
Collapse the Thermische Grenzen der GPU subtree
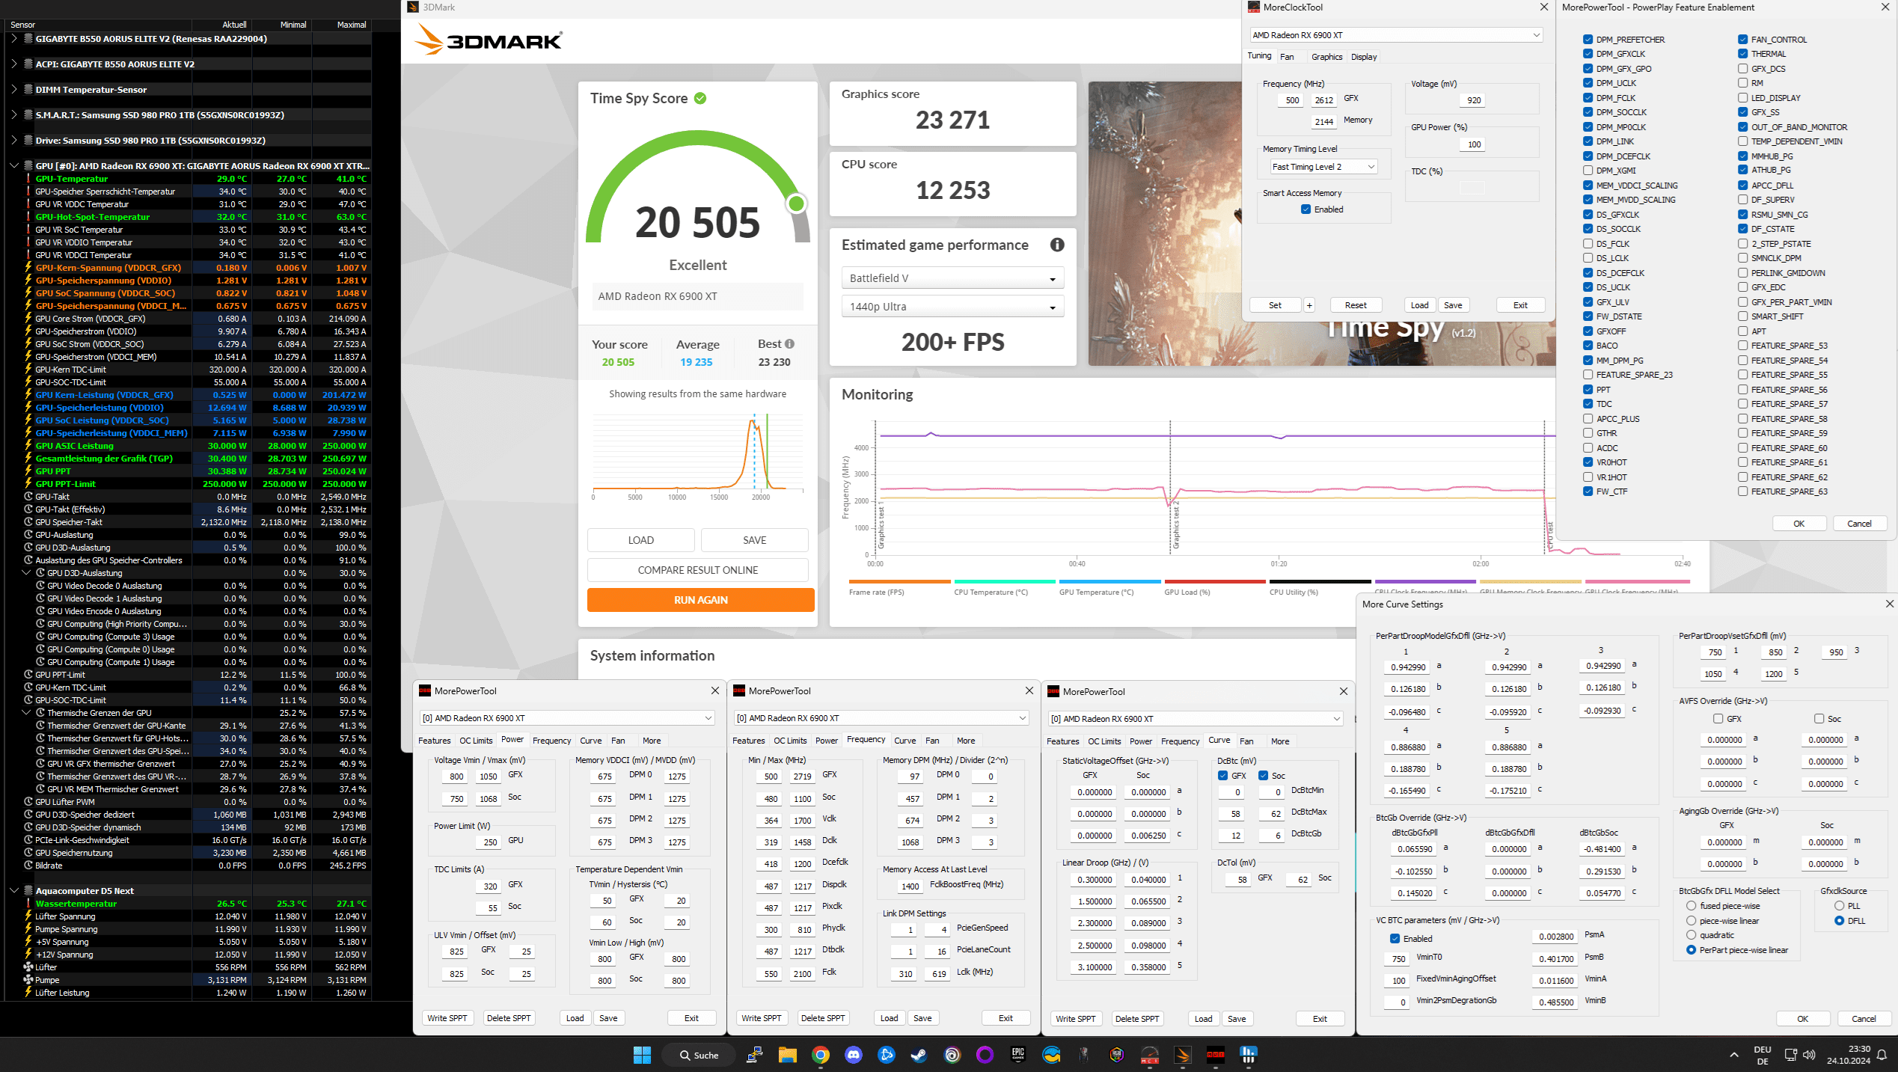pyautogui.click(x=26, y=713)
